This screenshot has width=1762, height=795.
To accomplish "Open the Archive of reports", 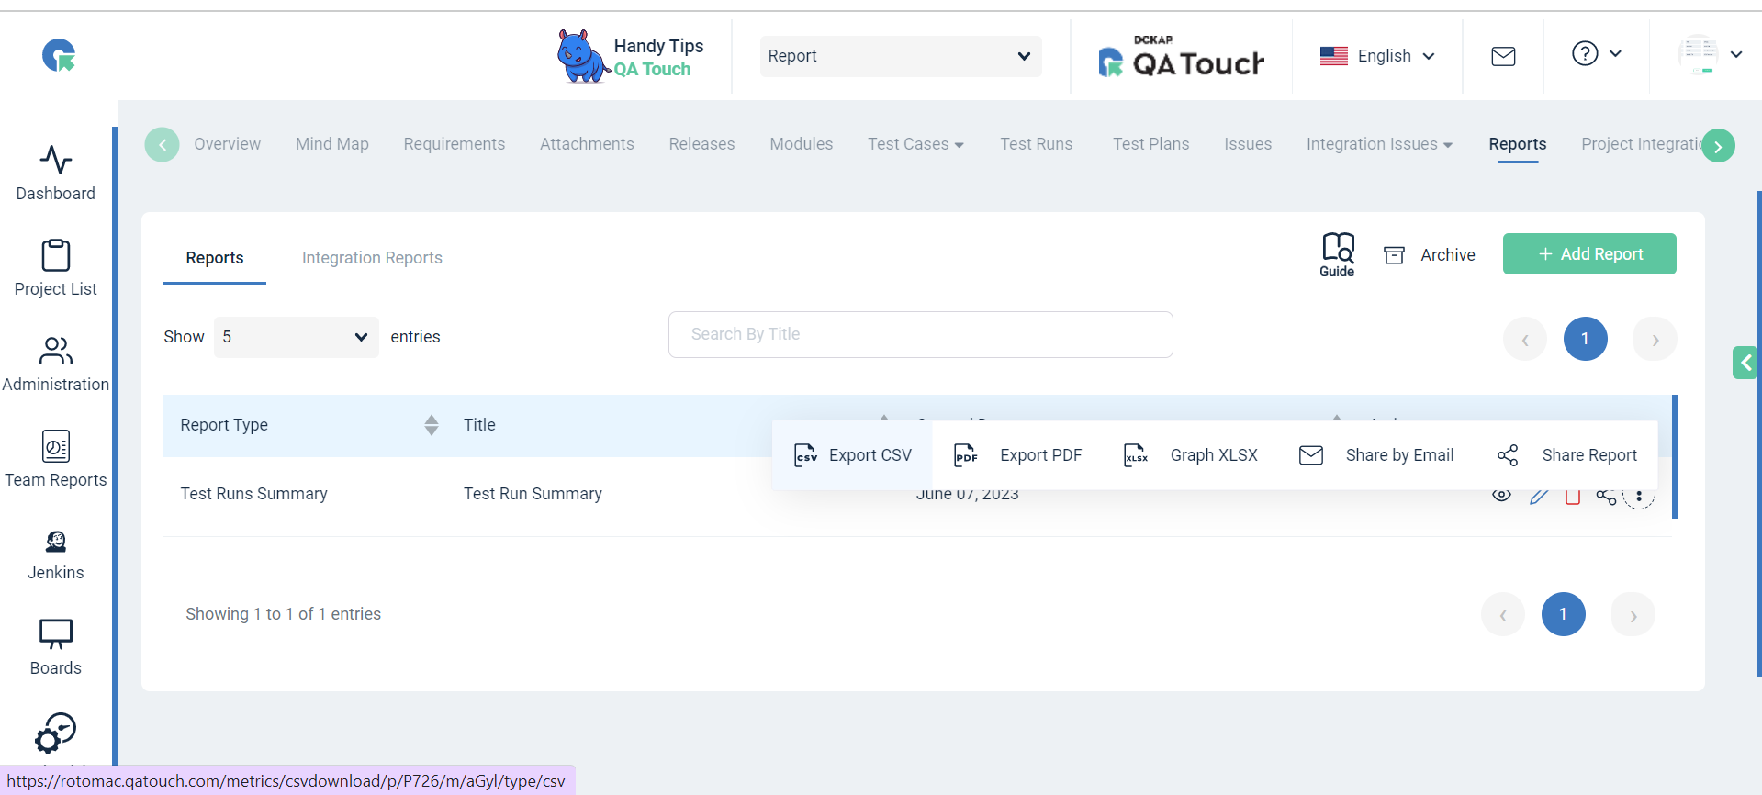I will pyautogui.click(x=1430, y=255).
